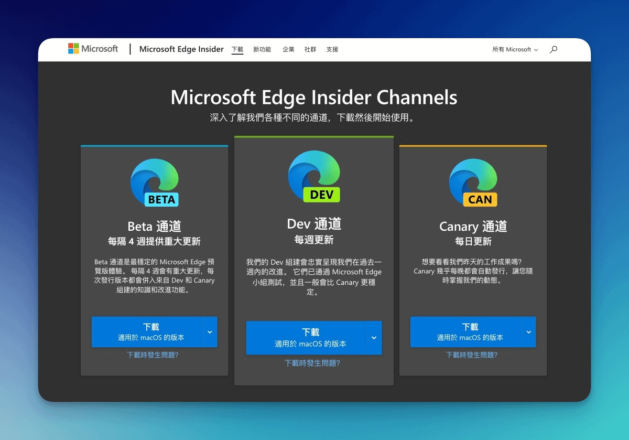Go to the 社群 navigation item
Image resolution: width=629 pixels, height=440 pixels.
coord(310,49)
